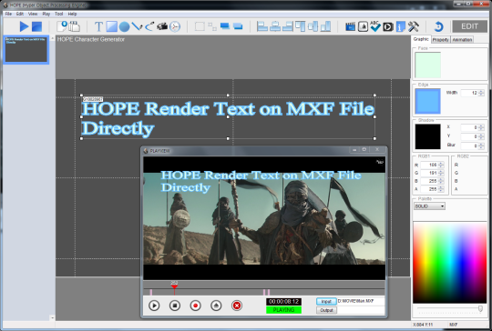This screenshot has height=331, width=492.
Task: Click the Shadow X stepper arrows
Action: tap(481, 127)
